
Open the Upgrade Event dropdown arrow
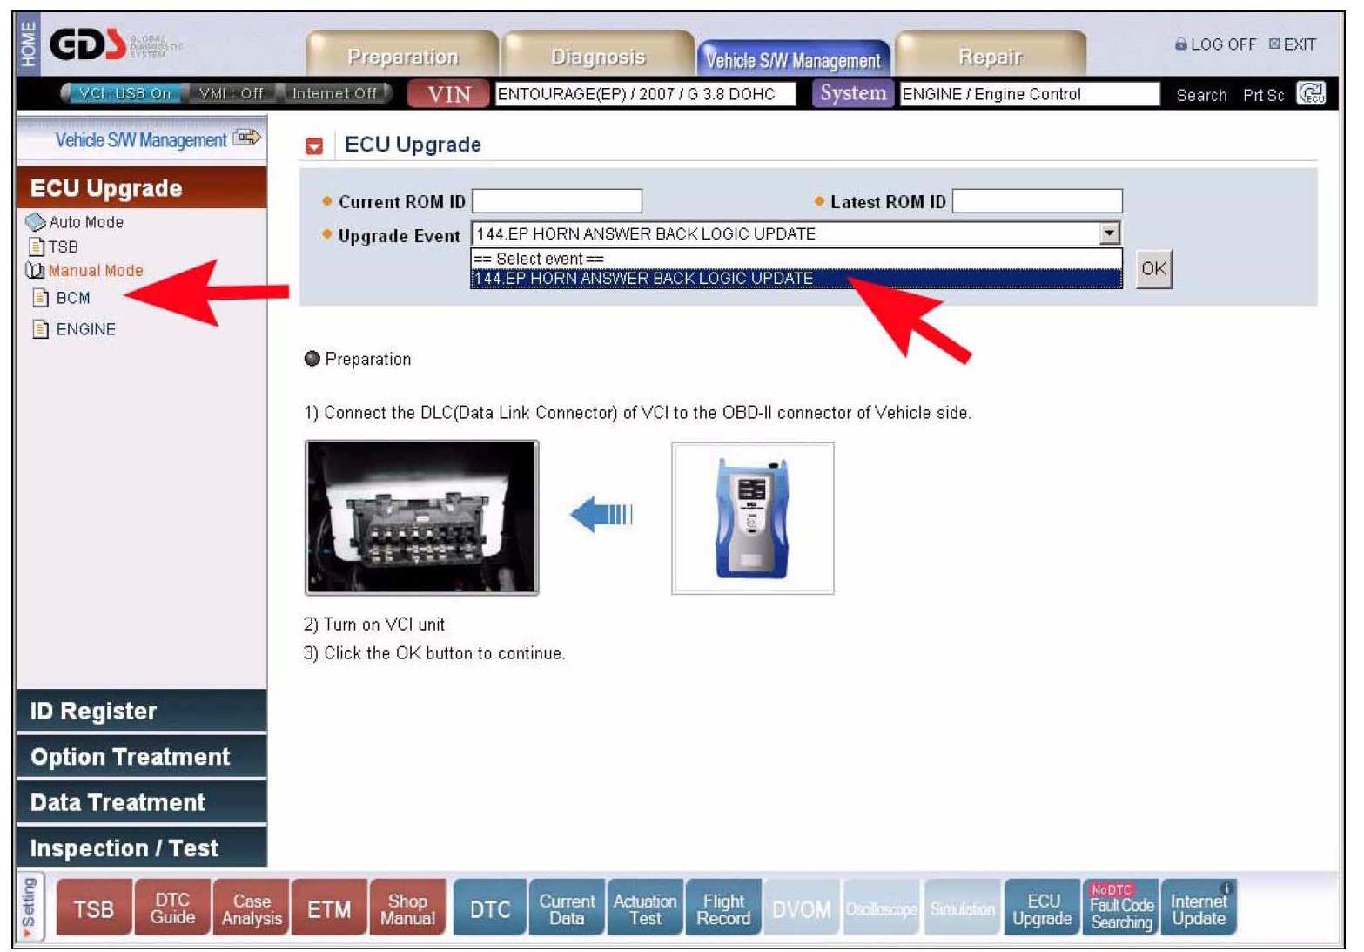pos(1109,233)
